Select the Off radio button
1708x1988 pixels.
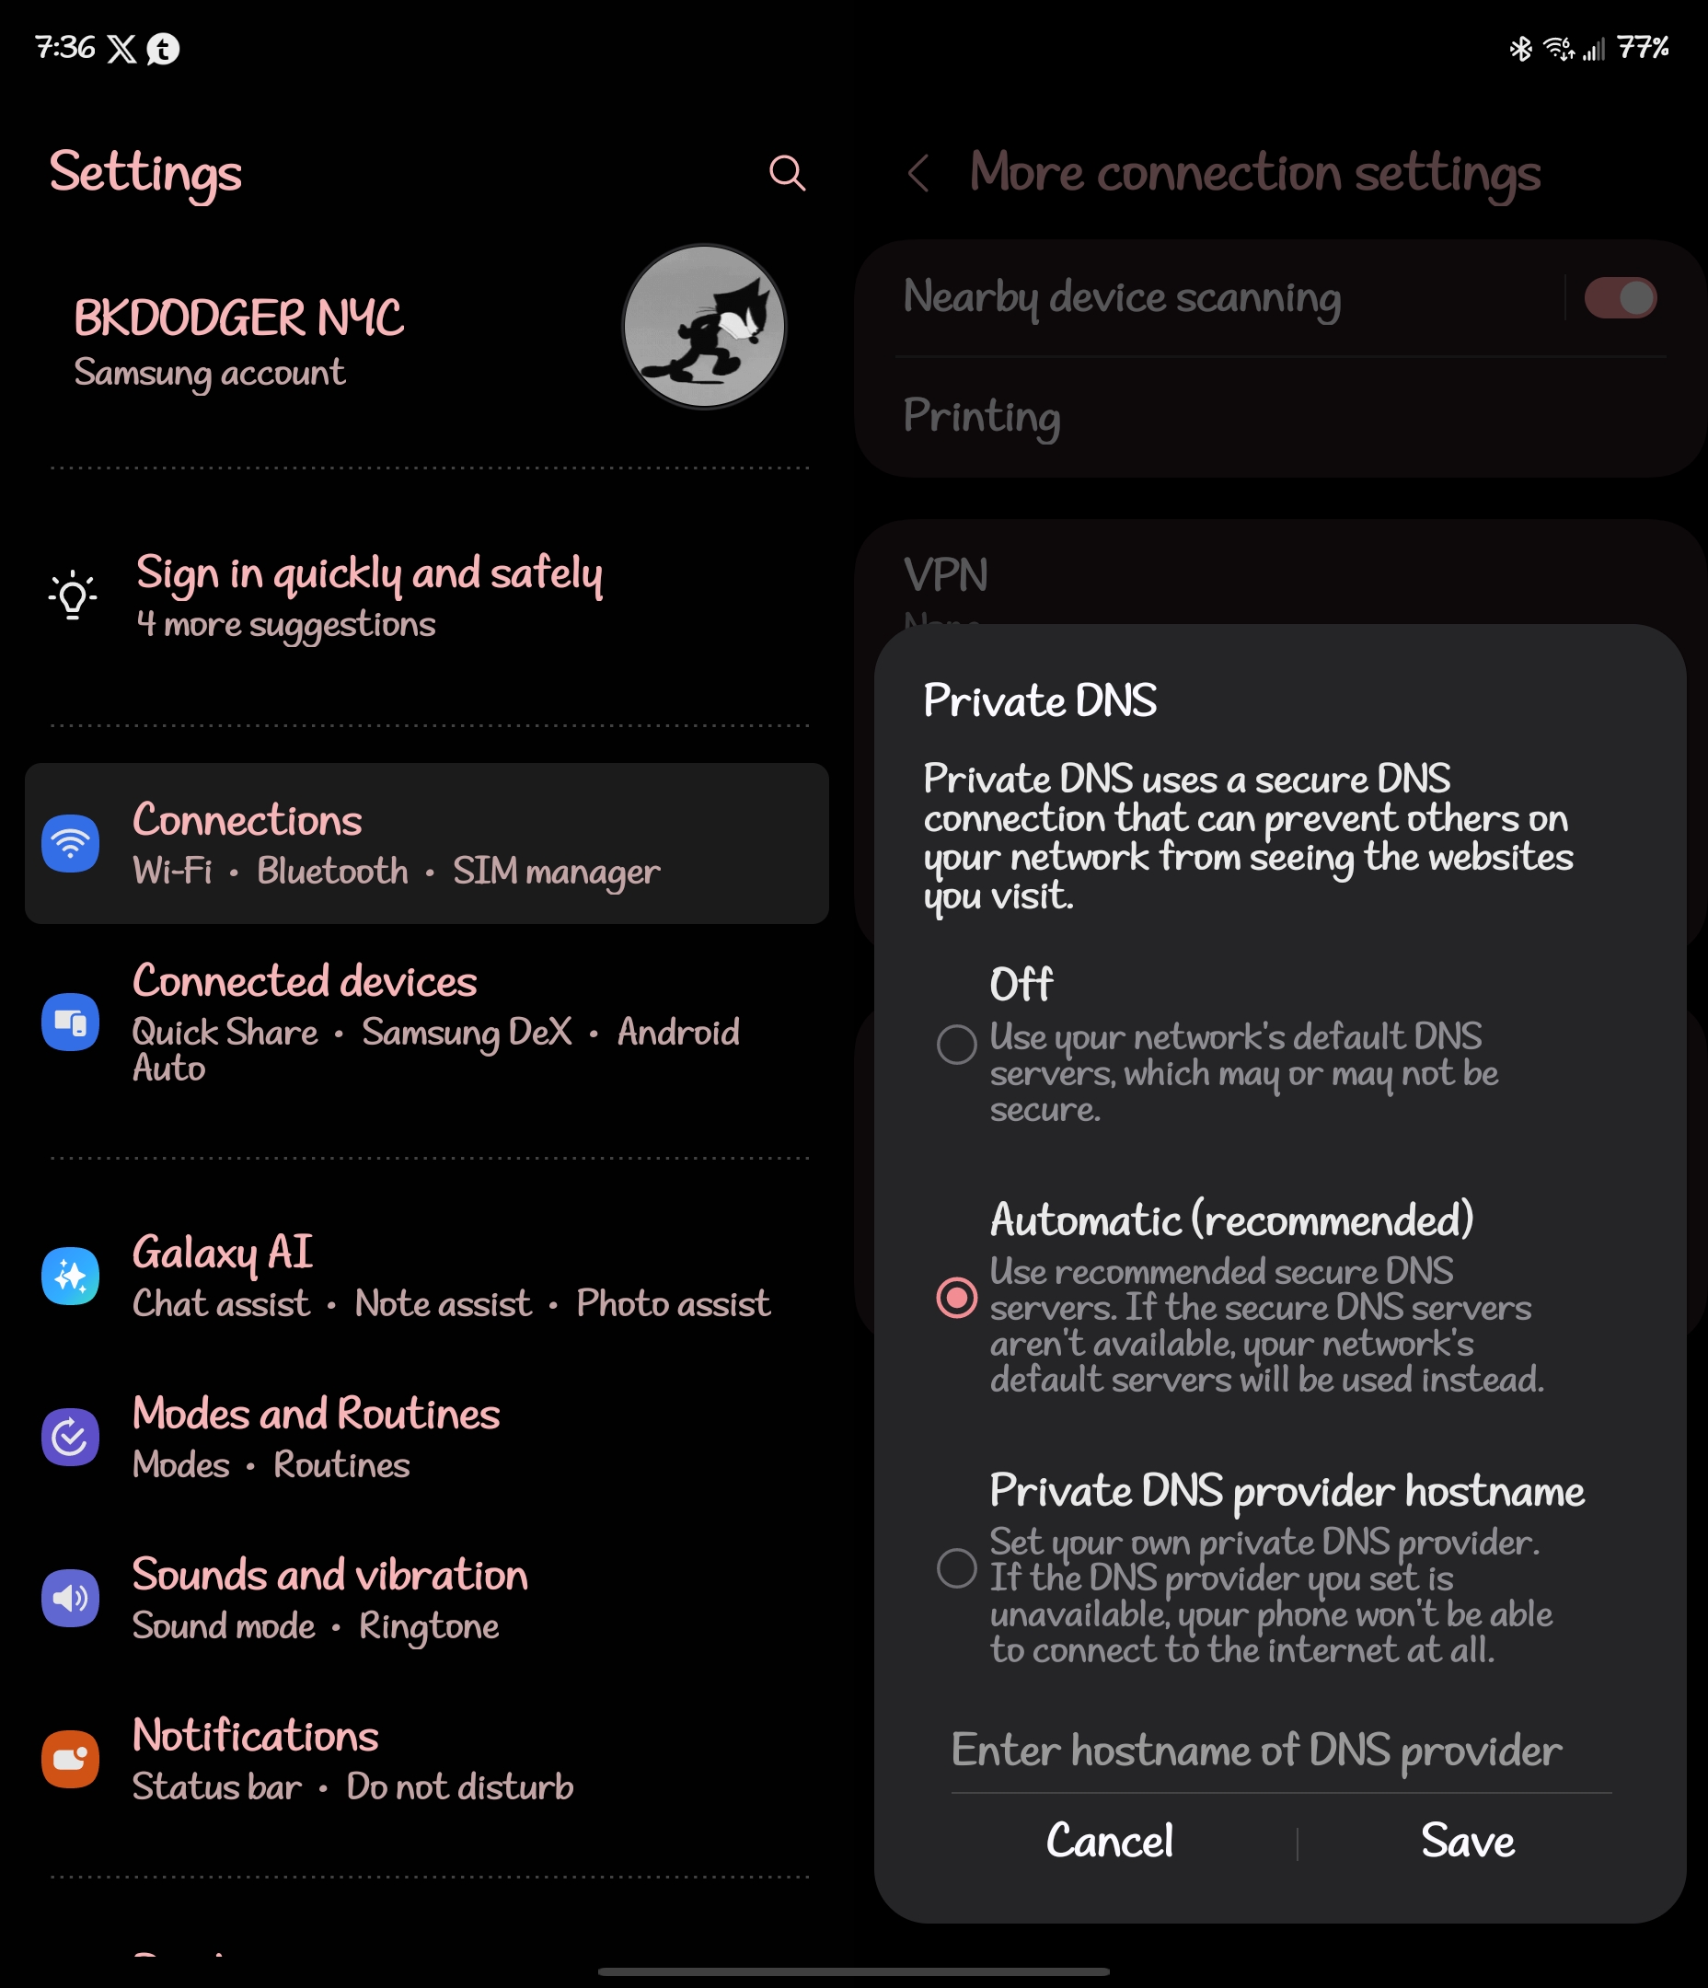pyautogui.click(x=957, y=1044)
